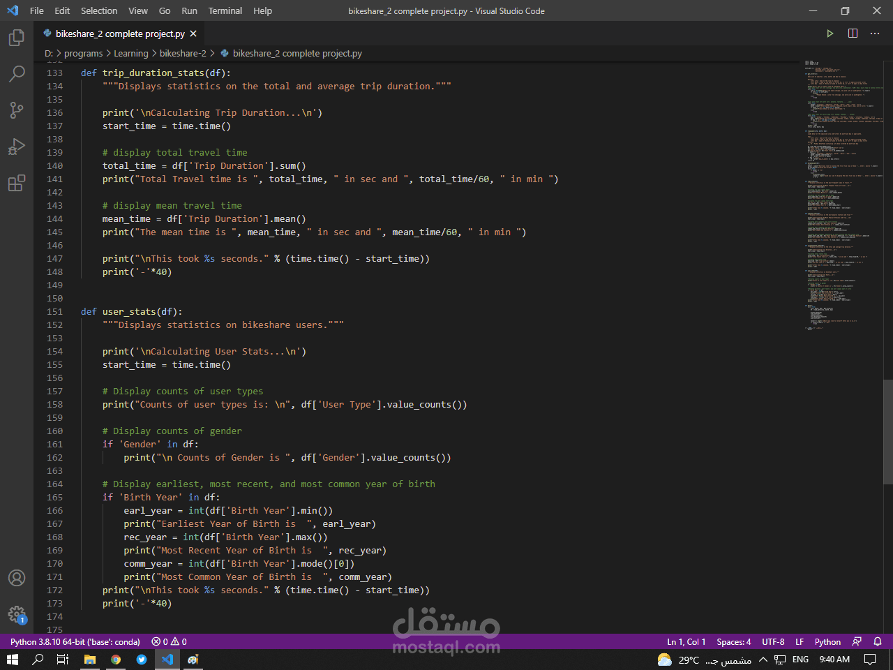Open the notifications bell in status bar
The width and height of the screenshot is (893, 670).
(x=878, y=641)
